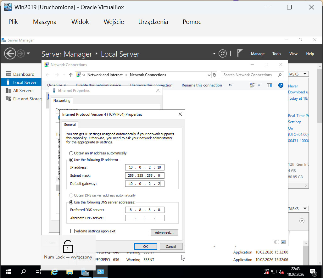Open the Tools menu in Server Manager

pyautogui.click(x=276, y=54)
